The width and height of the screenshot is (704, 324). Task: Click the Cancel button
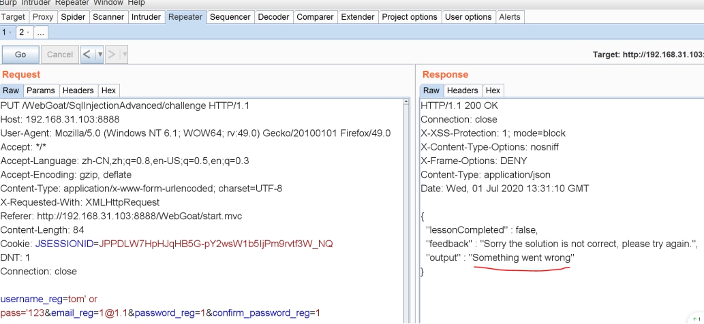pyautogui.click(x=60, y=54)
